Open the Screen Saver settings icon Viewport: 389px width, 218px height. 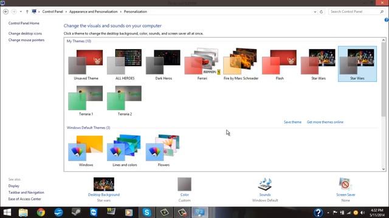point(345,184)
